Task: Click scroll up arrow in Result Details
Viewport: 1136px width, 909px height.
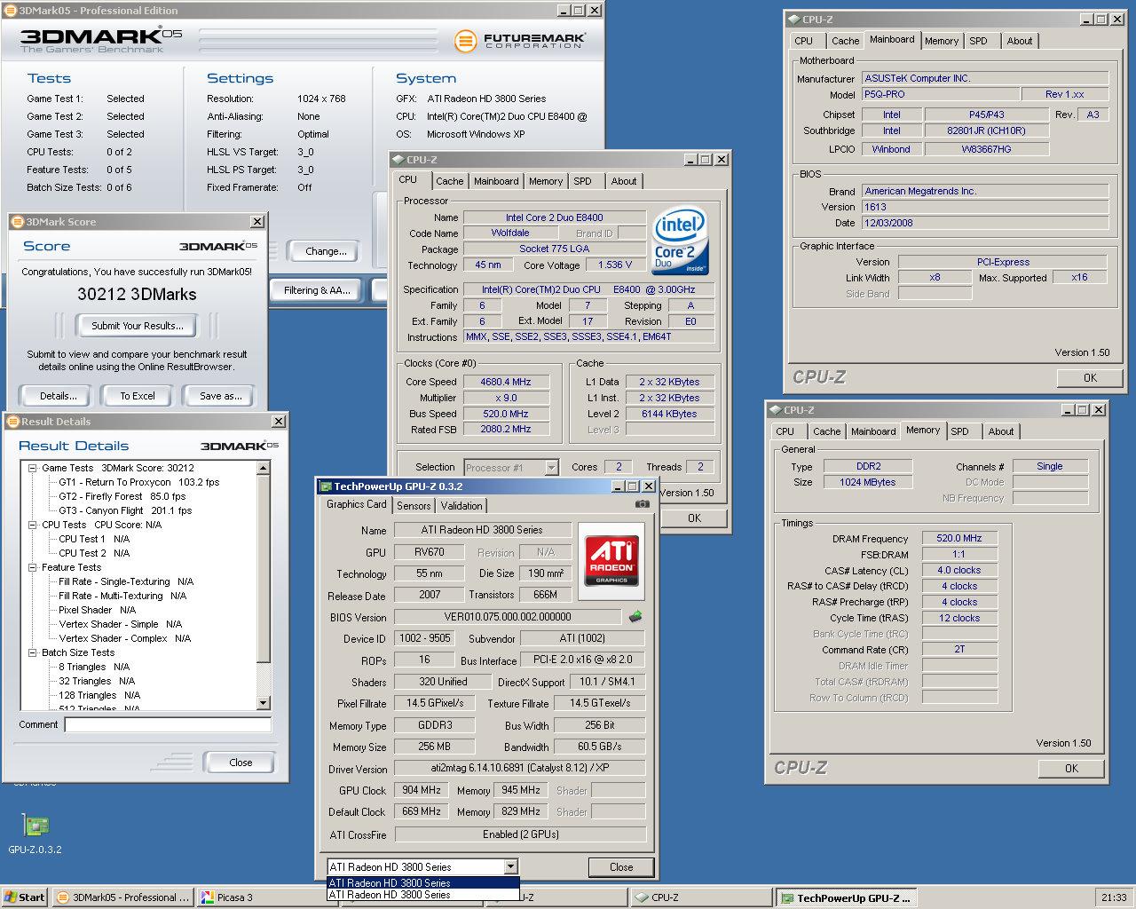Action: pyautogui.click(x=263, y=468)
